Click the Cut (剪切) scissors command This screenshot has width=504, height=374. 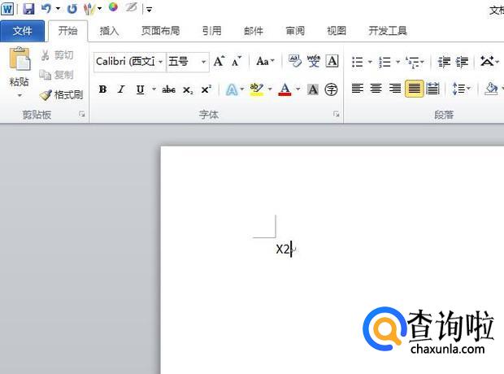tap(57, 55)
